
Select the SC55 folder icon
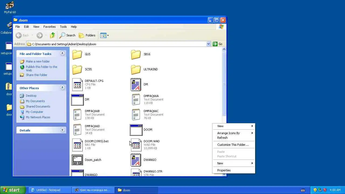point(77,69)
